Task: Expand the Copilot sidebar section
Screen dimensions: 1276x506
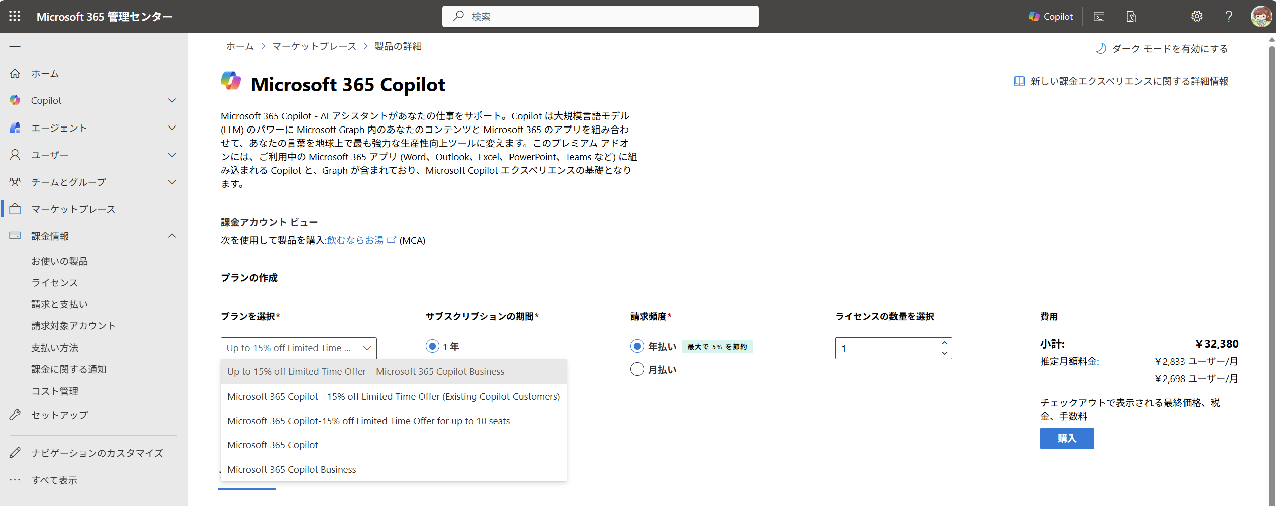Action: pos(172,100)
